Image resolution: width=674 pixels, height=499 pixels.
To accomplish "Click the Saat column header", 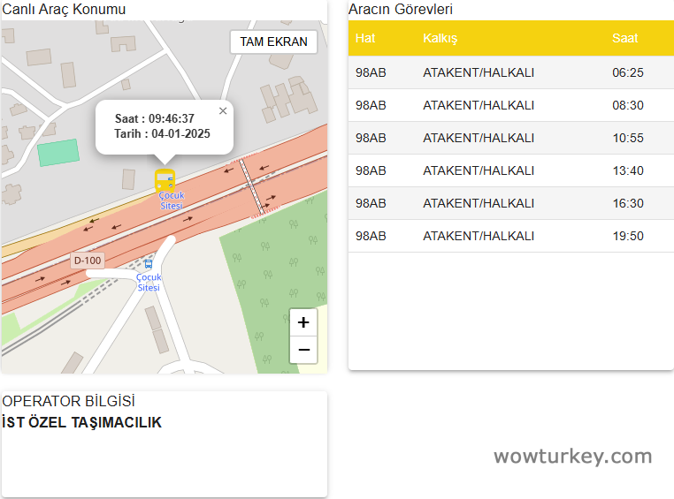I will pyautogui.click(x=624, y=39).
